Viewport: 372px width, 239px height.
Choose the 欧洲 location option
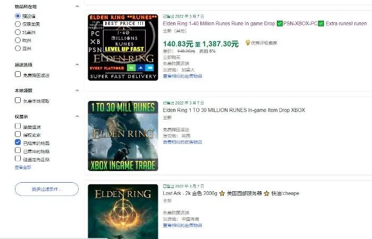(x=18, y=40)
